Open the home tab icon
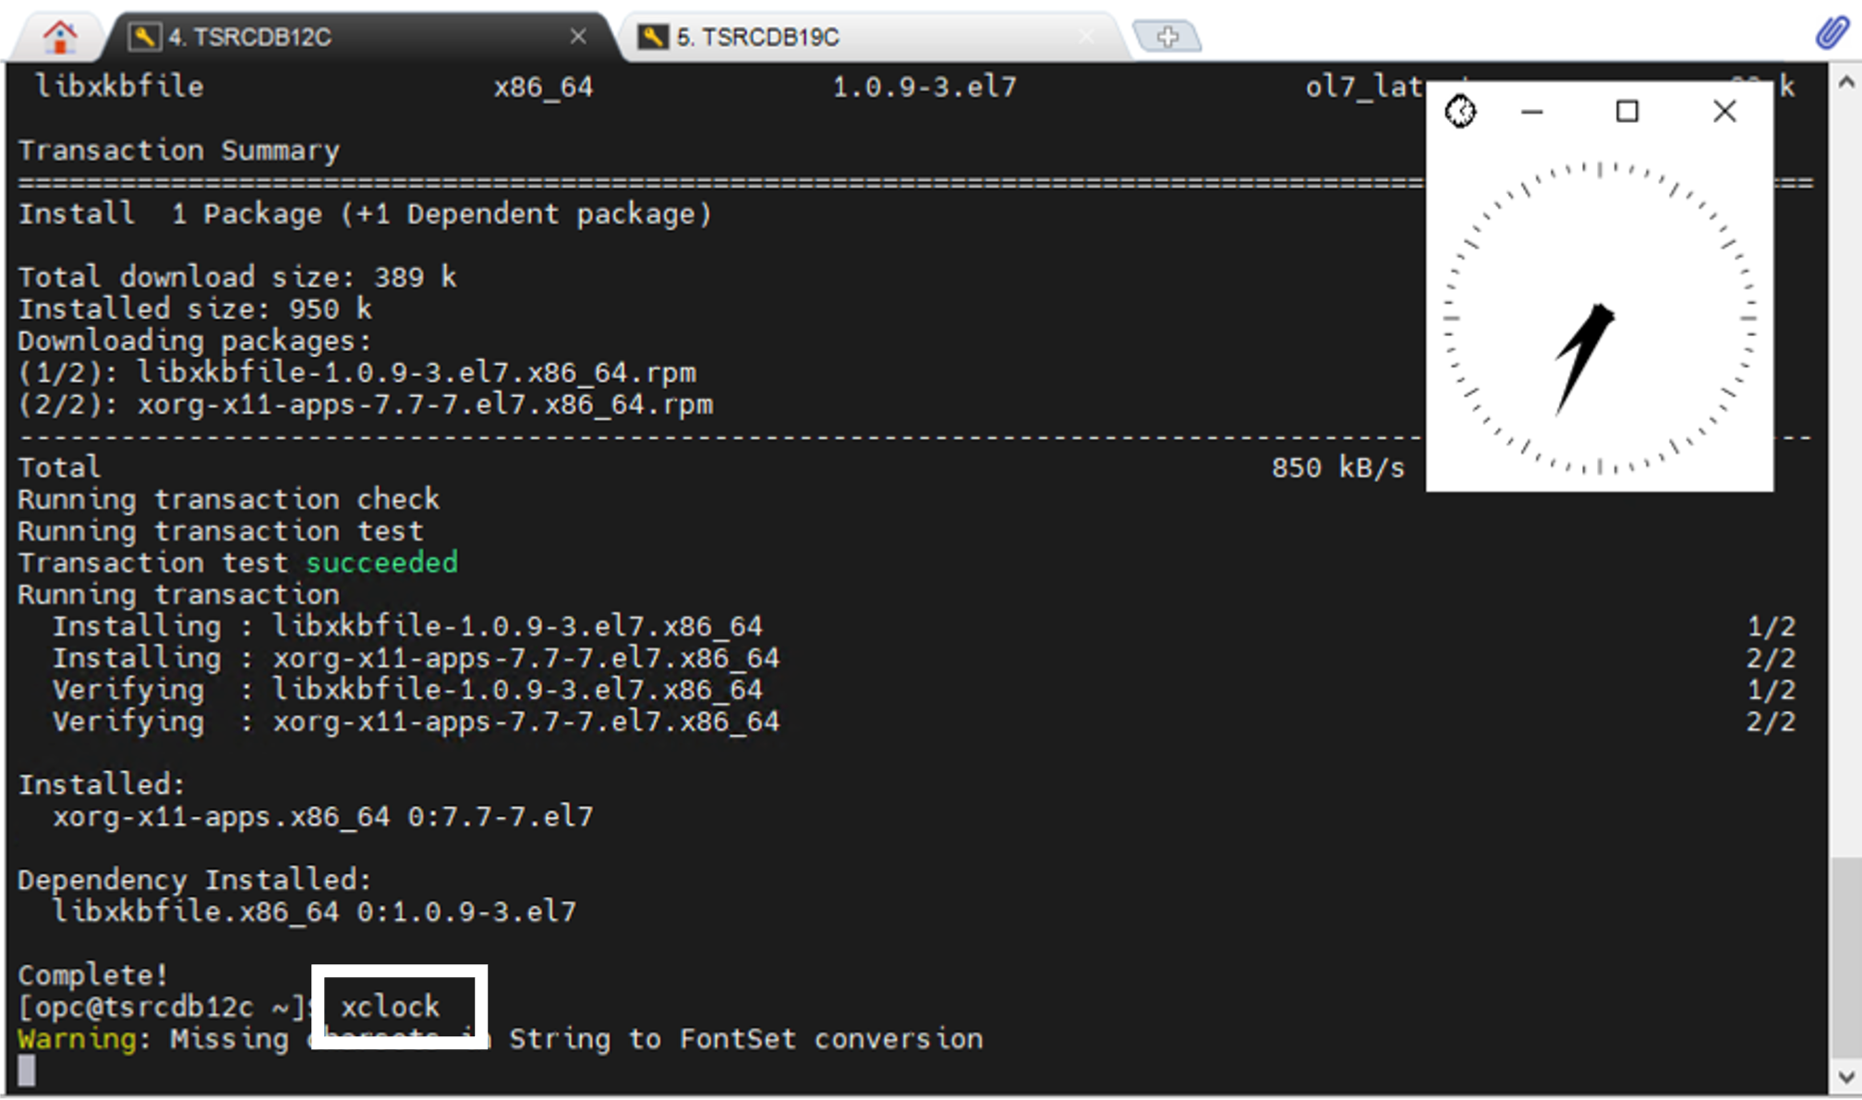Viewport: 1862px width, 1100px height. click(x=60, y=37)
